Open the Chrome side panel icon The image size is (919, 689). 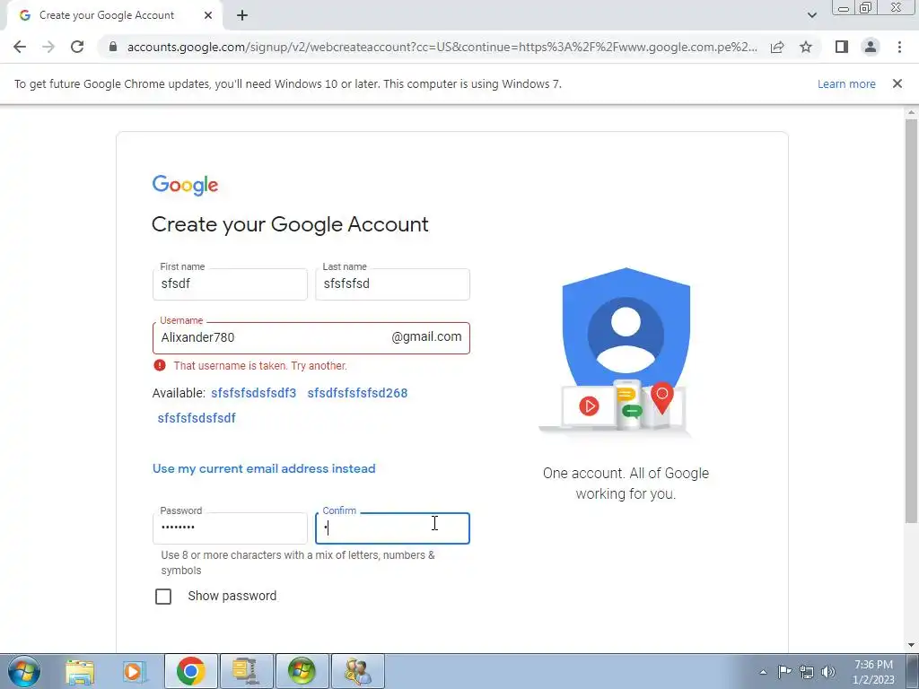pyautogui.click(x=842, y=47)
